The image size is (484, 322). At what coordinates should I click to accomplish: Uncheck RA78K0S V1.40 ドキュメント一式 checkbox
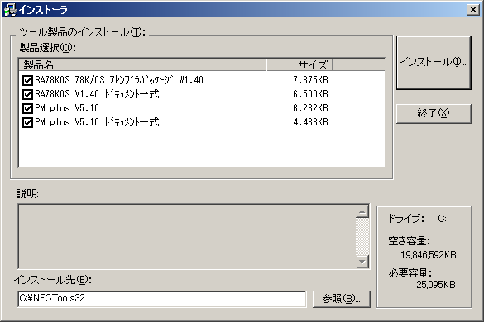tap(27, 94)
